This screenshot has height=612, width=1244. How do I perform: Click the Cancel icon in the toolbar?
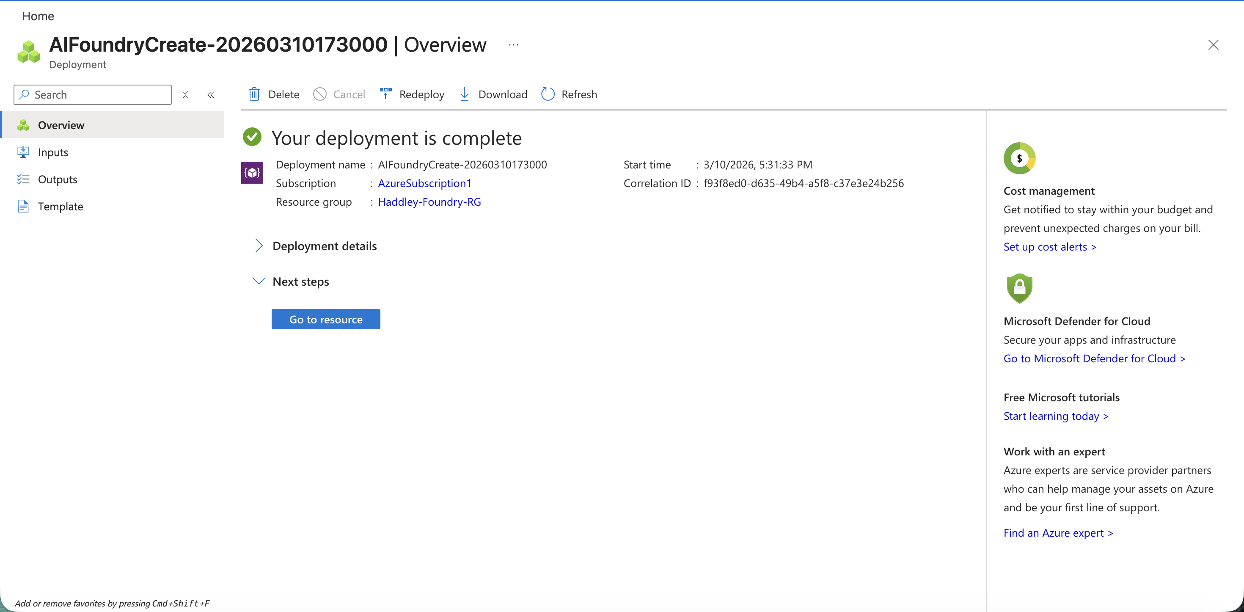pos(320,94)
